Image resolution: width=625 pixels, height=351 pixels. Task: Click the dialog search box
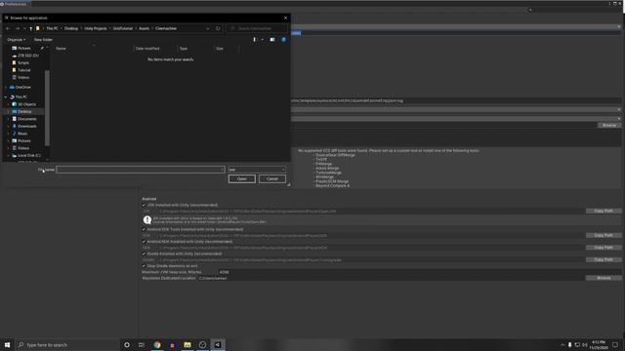tap(257, 28)
